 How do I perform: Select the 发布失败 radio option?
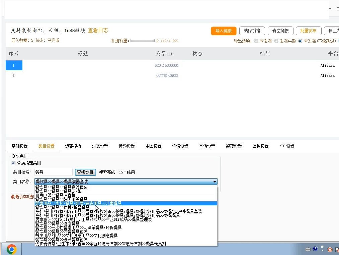click(x=276, y=41)
